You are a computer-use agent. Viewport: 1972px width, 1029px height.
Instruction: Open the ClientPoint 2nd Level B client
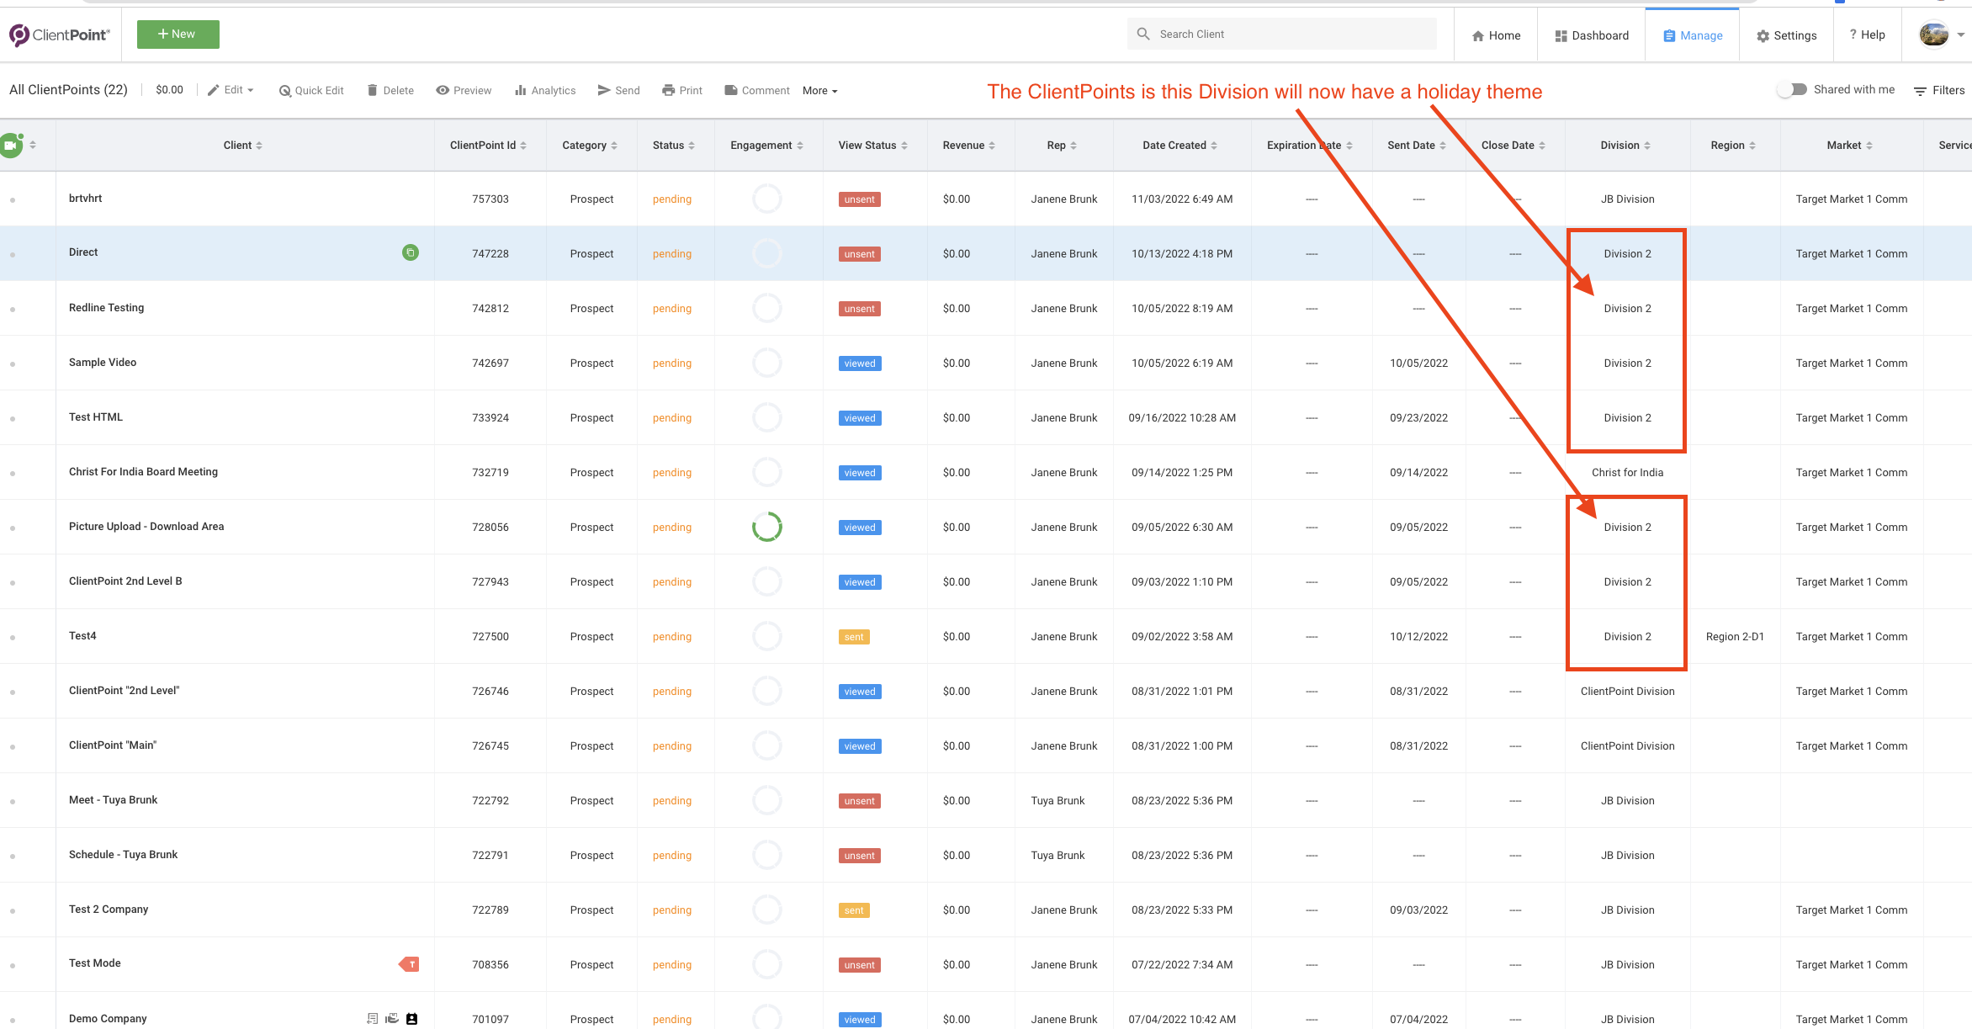point(125,581)
